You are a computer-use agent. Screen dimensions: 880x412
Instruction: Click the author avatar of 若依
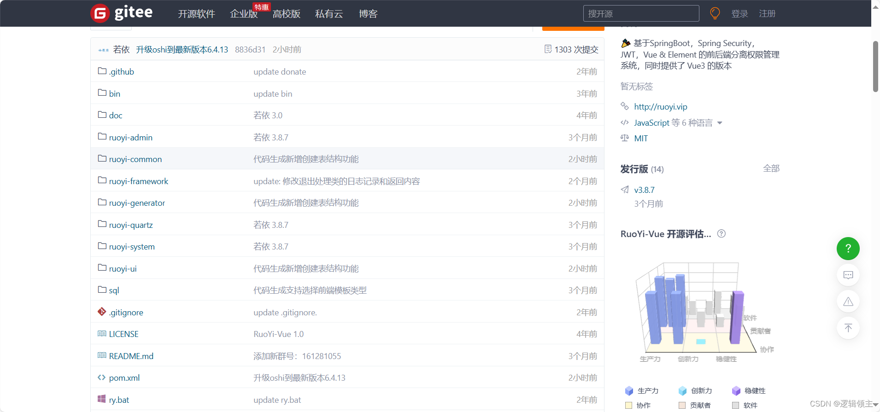(x=104, y=50)
